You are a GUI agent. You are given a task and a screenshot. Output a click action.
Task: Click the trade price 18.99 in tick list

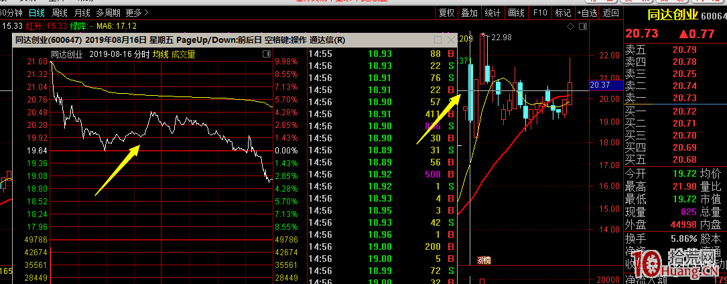pyautogui.click(x=380, y=271)
